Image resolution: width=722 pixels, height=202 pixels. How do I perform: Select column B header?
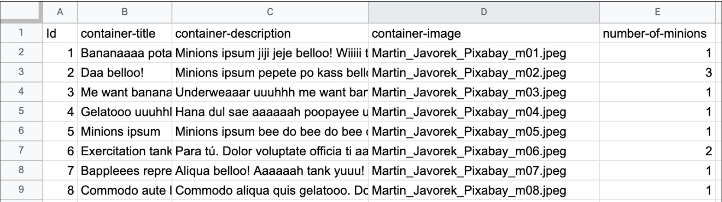coord(124,12)
